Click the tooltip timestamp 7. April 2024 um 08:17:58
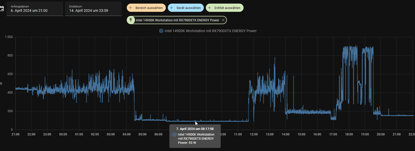Viewport: 415px width, 151px height. click(195, 129)
